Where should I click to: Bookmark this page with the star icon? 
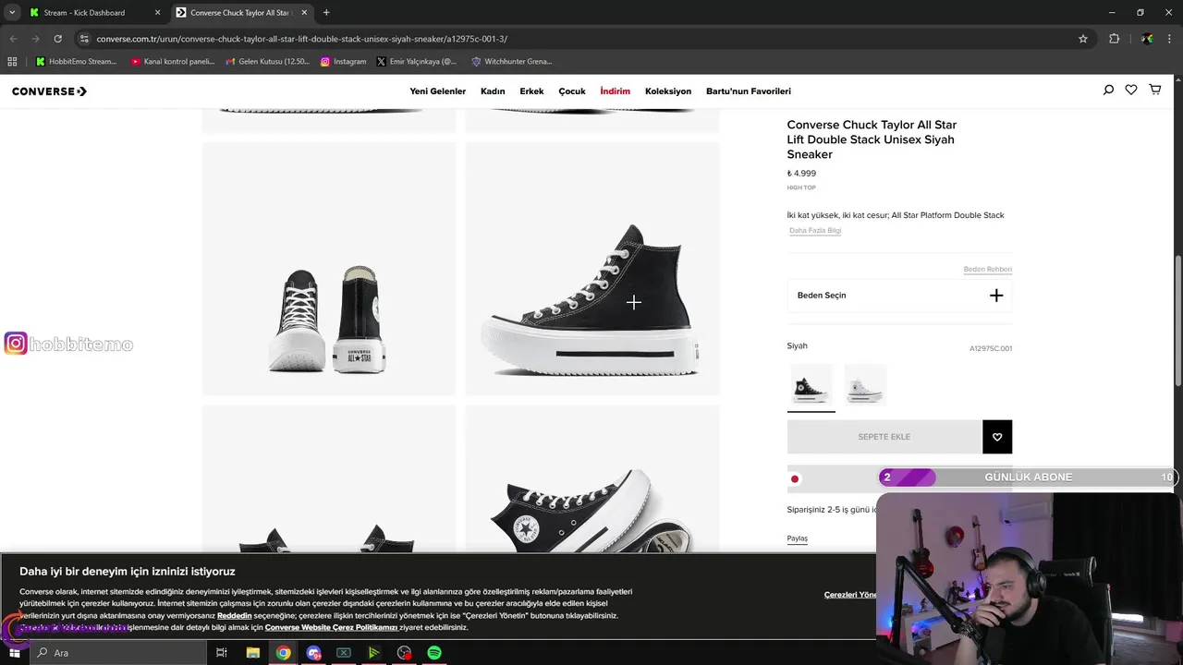1083,39
